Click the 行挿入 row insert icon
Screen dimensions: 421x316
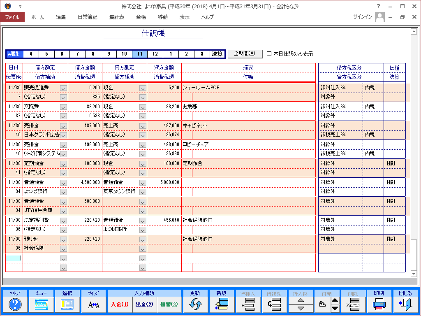click(x=248, y=304)
